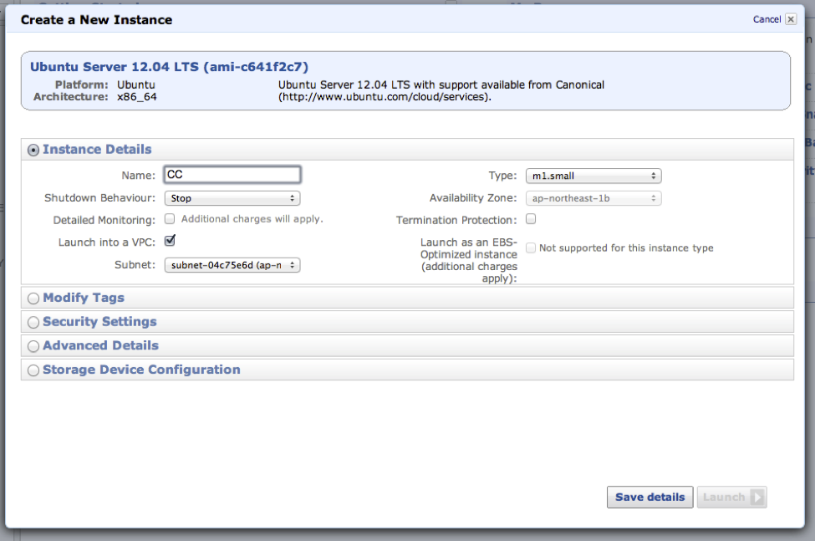Expand the Advanced Details section header
The width and height of the screenshot is (815, 541).
pos(408,345)
